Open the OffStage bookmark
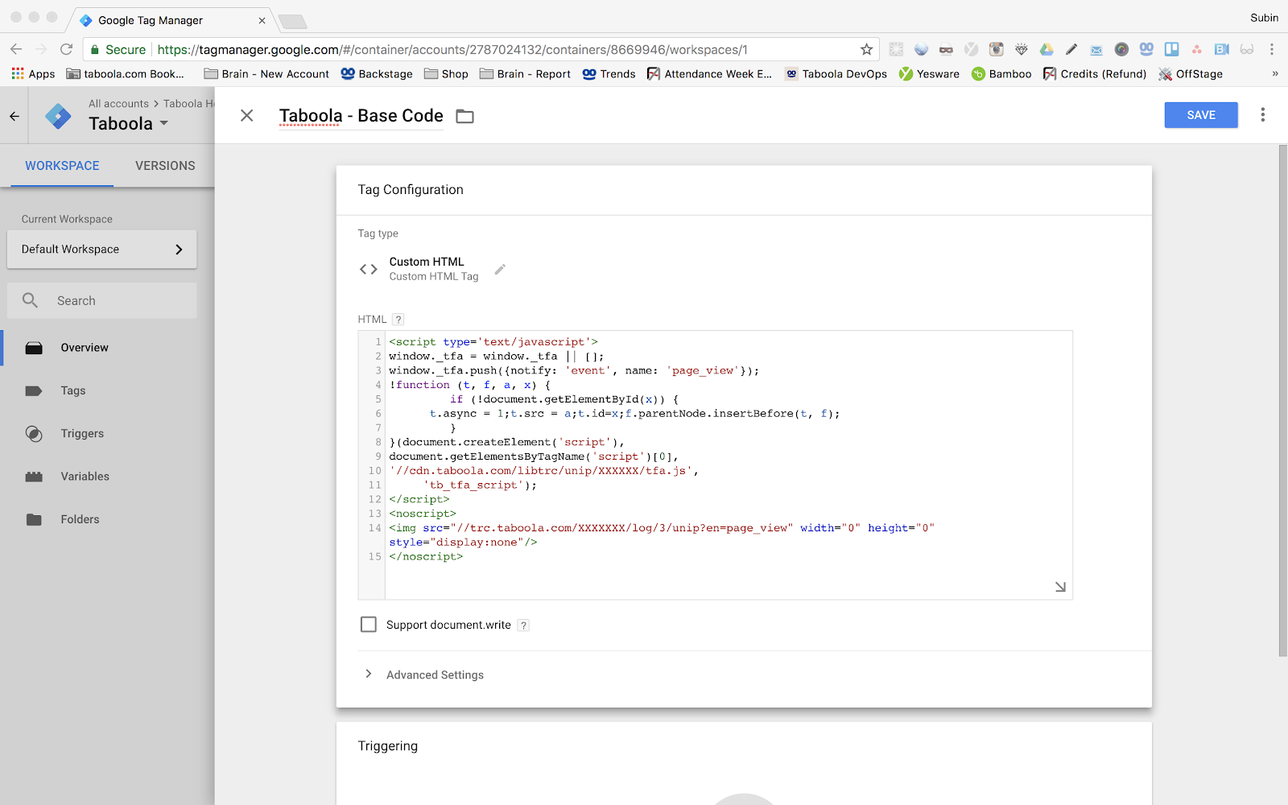This screenshot has width=1288, height=805. 1191,74
